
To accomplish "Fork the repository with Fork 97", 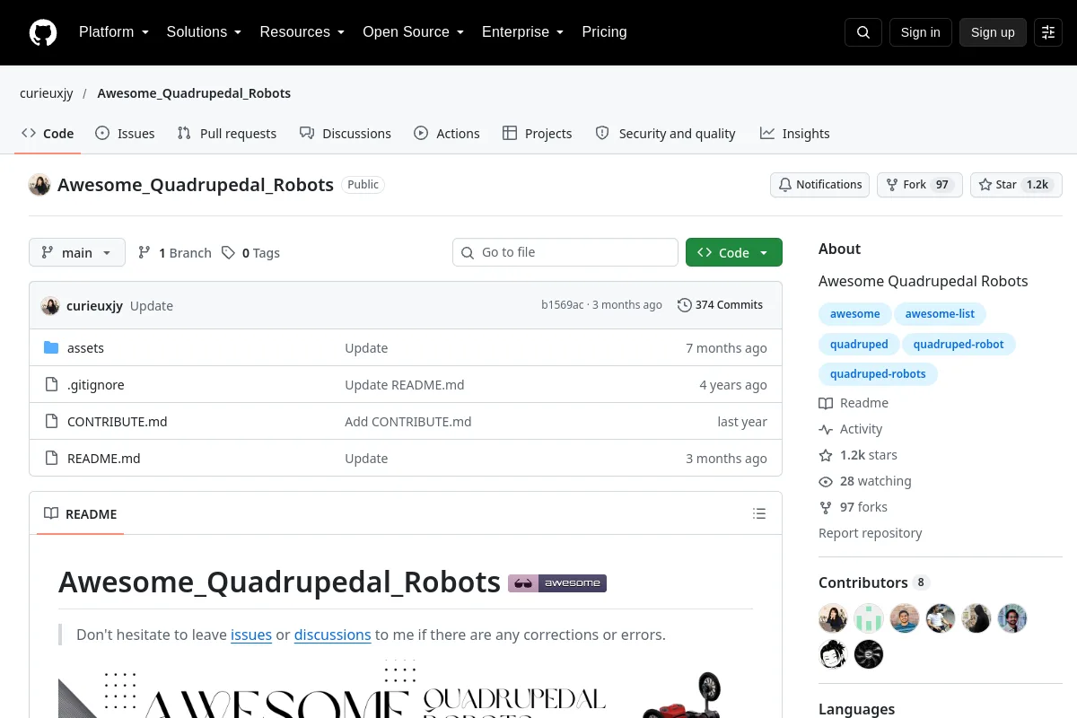I will [x=920, y=185].
